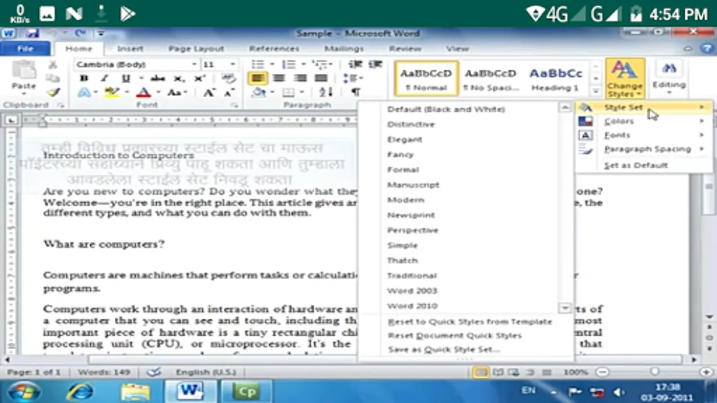Switch to the References tab
This screenshot has height=403, width=717.
274,48
